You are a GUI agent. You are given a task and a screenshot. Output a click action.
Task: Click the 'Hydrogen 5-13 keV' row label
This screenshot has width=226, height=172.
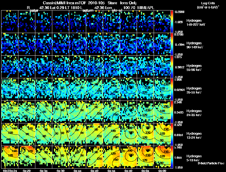[194, 158]
